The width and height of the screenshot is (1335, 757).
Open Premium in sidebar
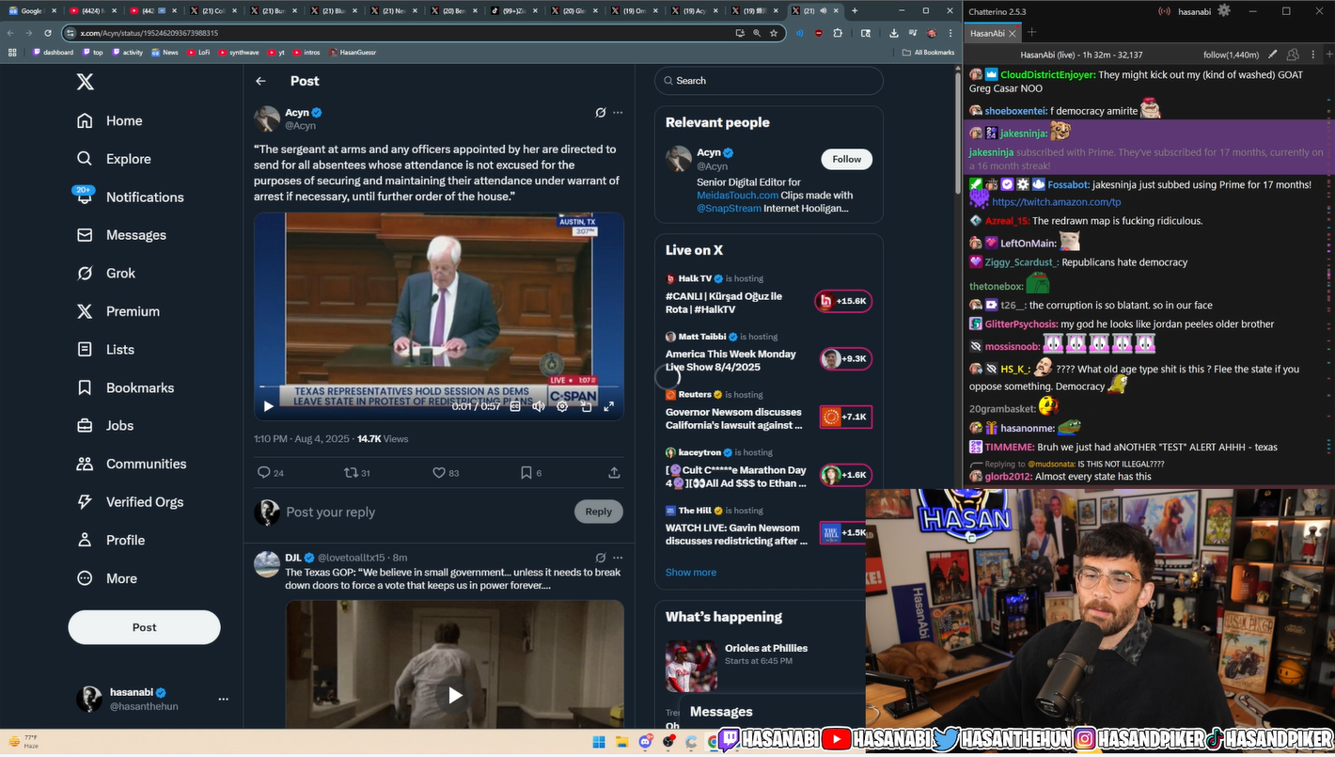[118, 311]
